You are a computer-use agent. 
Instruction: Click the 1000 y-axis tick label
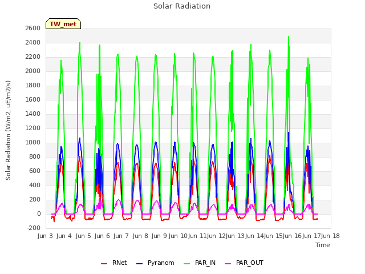tap(33, 142)
